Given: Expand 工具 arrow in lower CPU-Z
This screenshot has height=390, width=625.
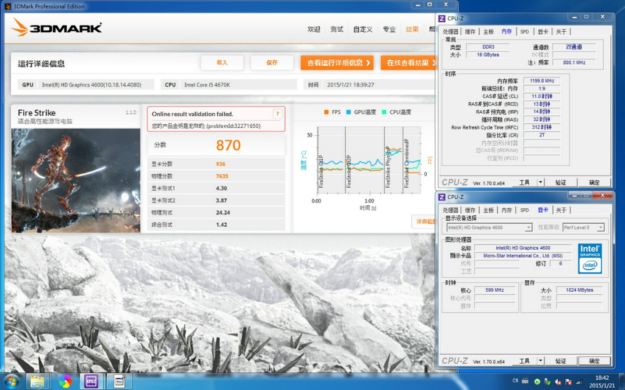Looking at the screenshot, I should pyautogui.click(x=541, y=361).
